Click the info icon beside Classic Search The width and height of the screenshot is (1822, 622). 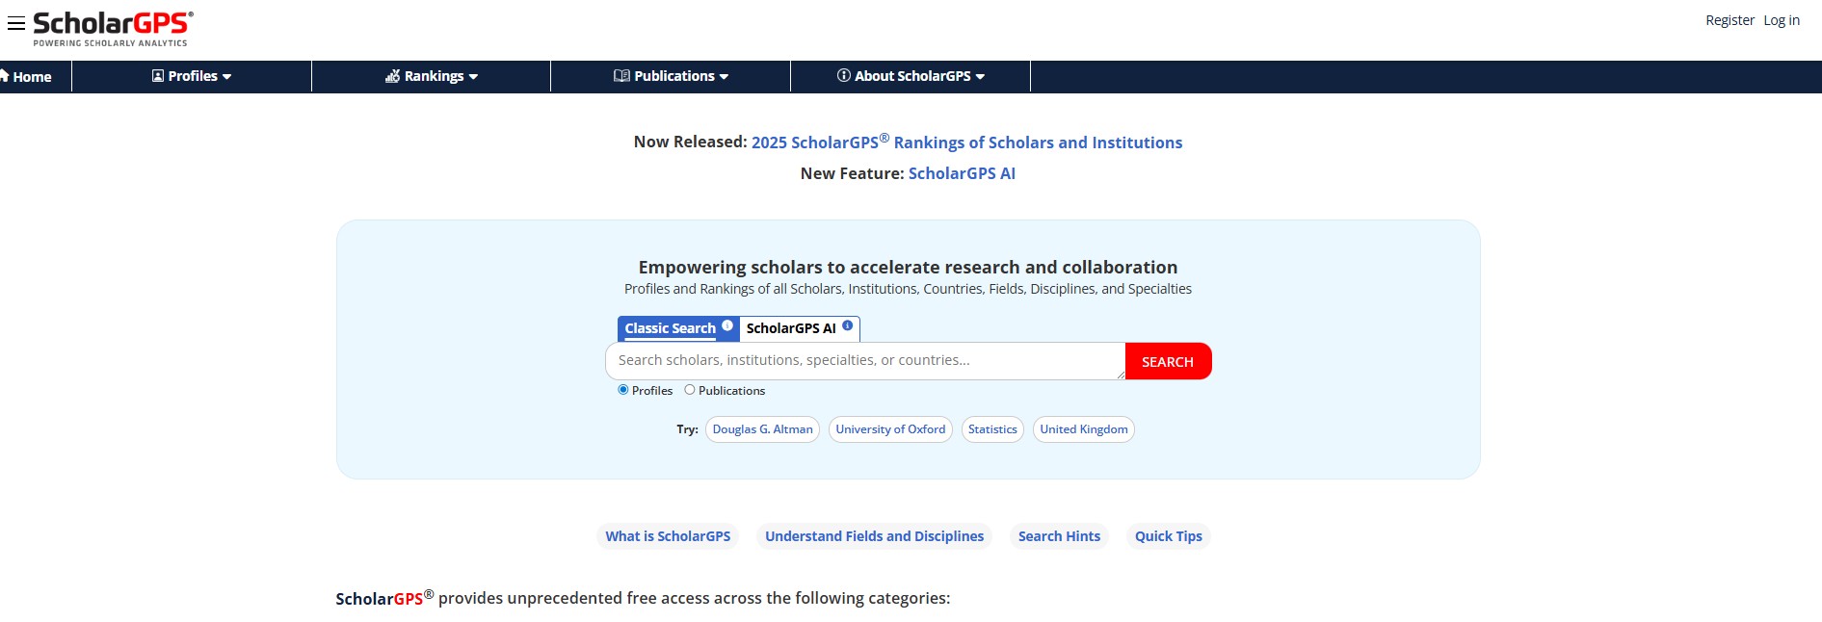[x=727, y=325]
